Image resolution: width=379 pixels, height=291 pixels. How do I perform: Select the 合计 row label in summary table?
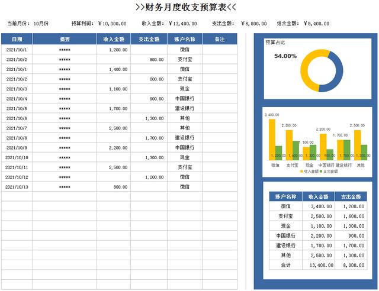click(x=285, y=265)
